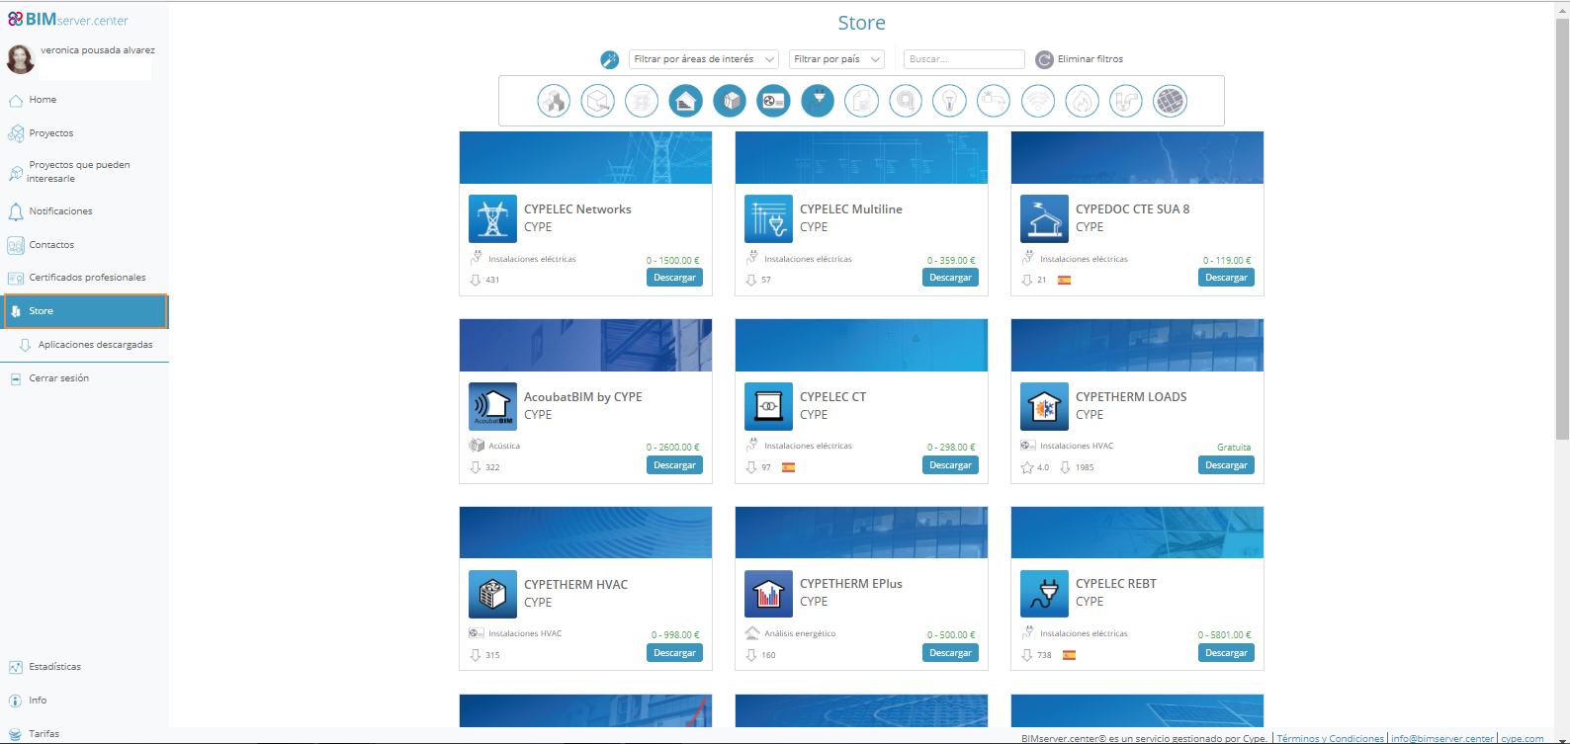This screenshot has width=1570, height=744.
Task: Download CYPETHERM EPlus with Descargar
Action: 951,653
